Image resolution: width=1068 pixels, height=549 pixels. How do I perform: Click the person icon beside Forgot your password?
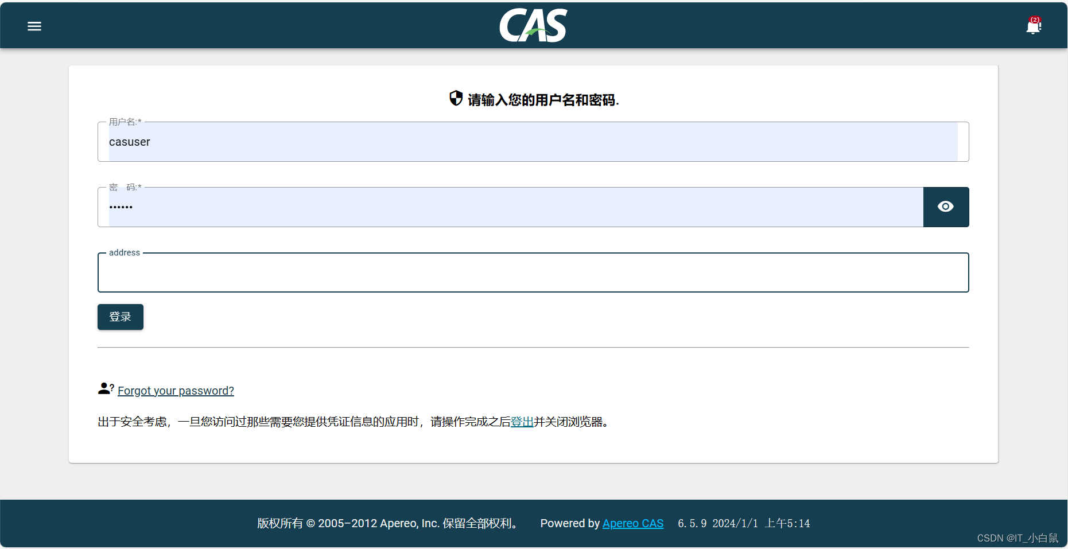click(104, 388)
